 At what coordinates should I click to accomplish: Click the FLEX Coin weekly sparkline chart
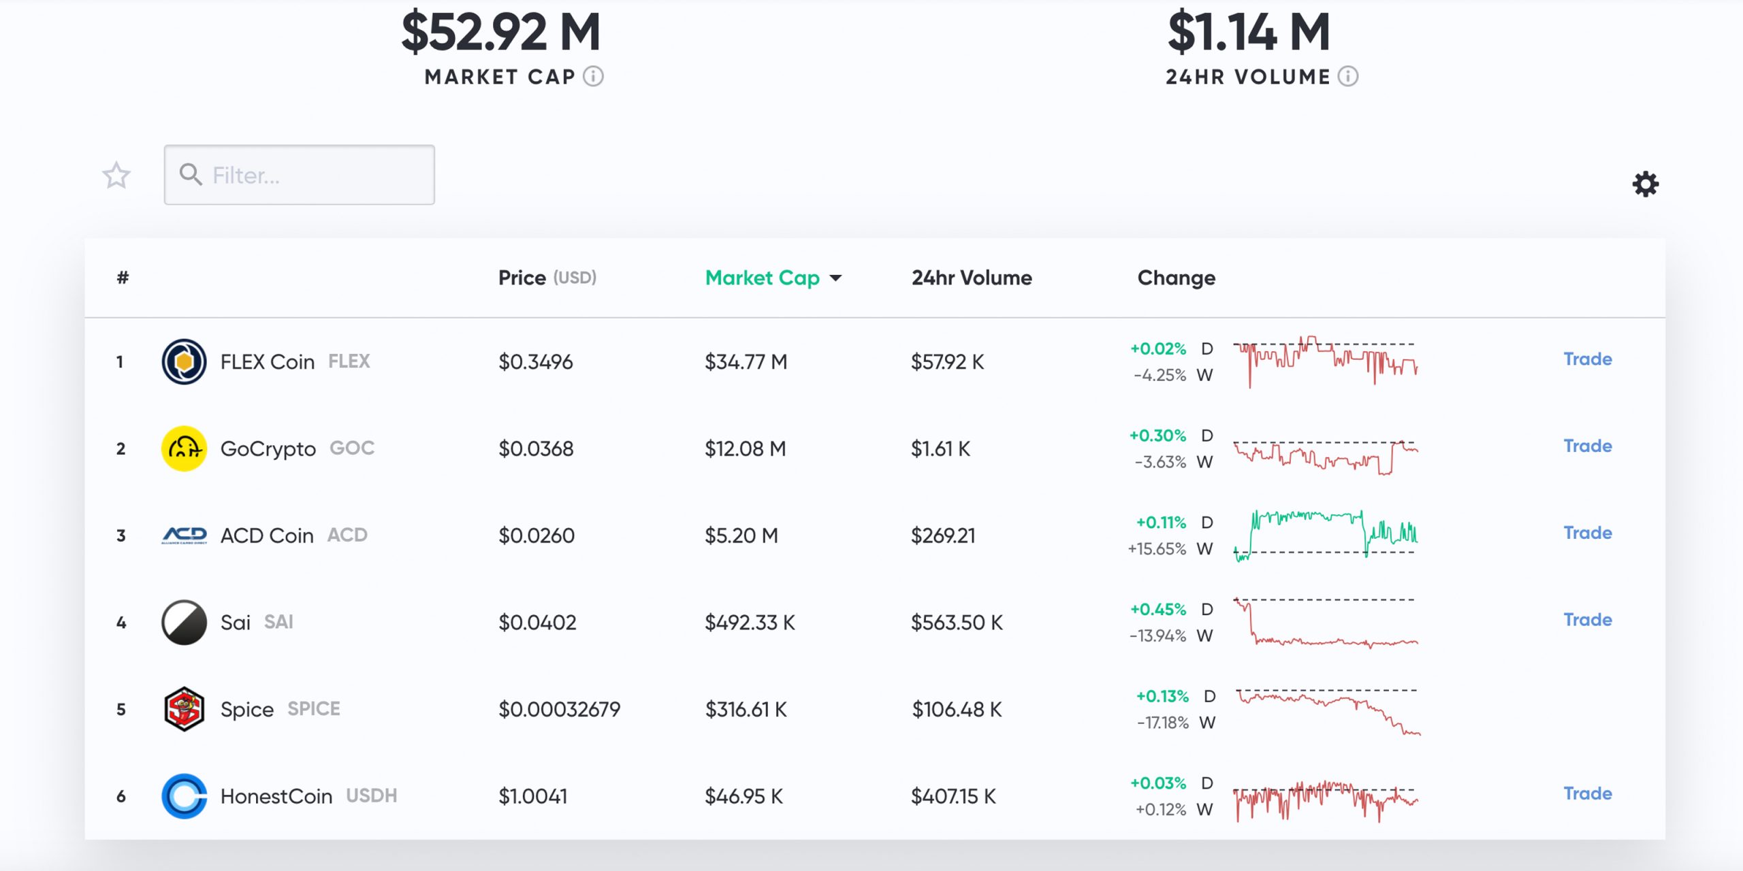click(x=1326, y=361)
